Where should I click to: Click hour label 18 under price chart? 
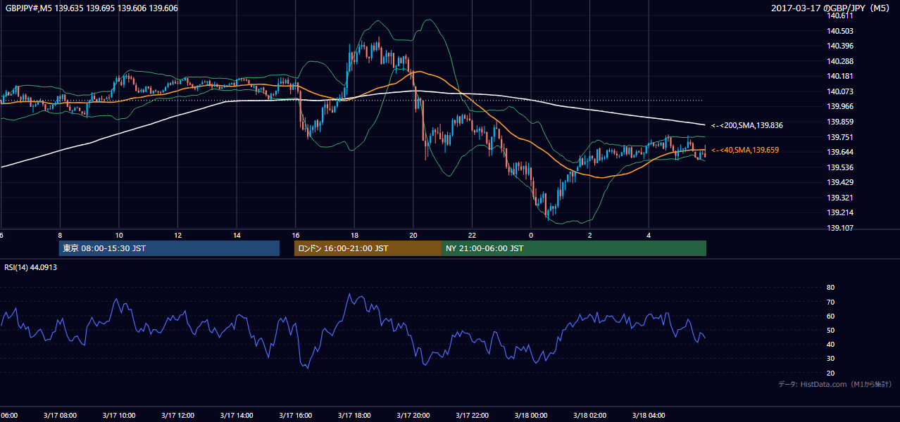click(x=355, y=236)
